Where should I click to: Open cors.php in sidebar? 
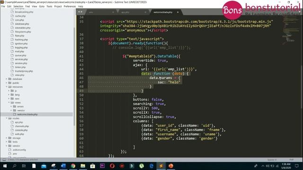coord(19,20)
